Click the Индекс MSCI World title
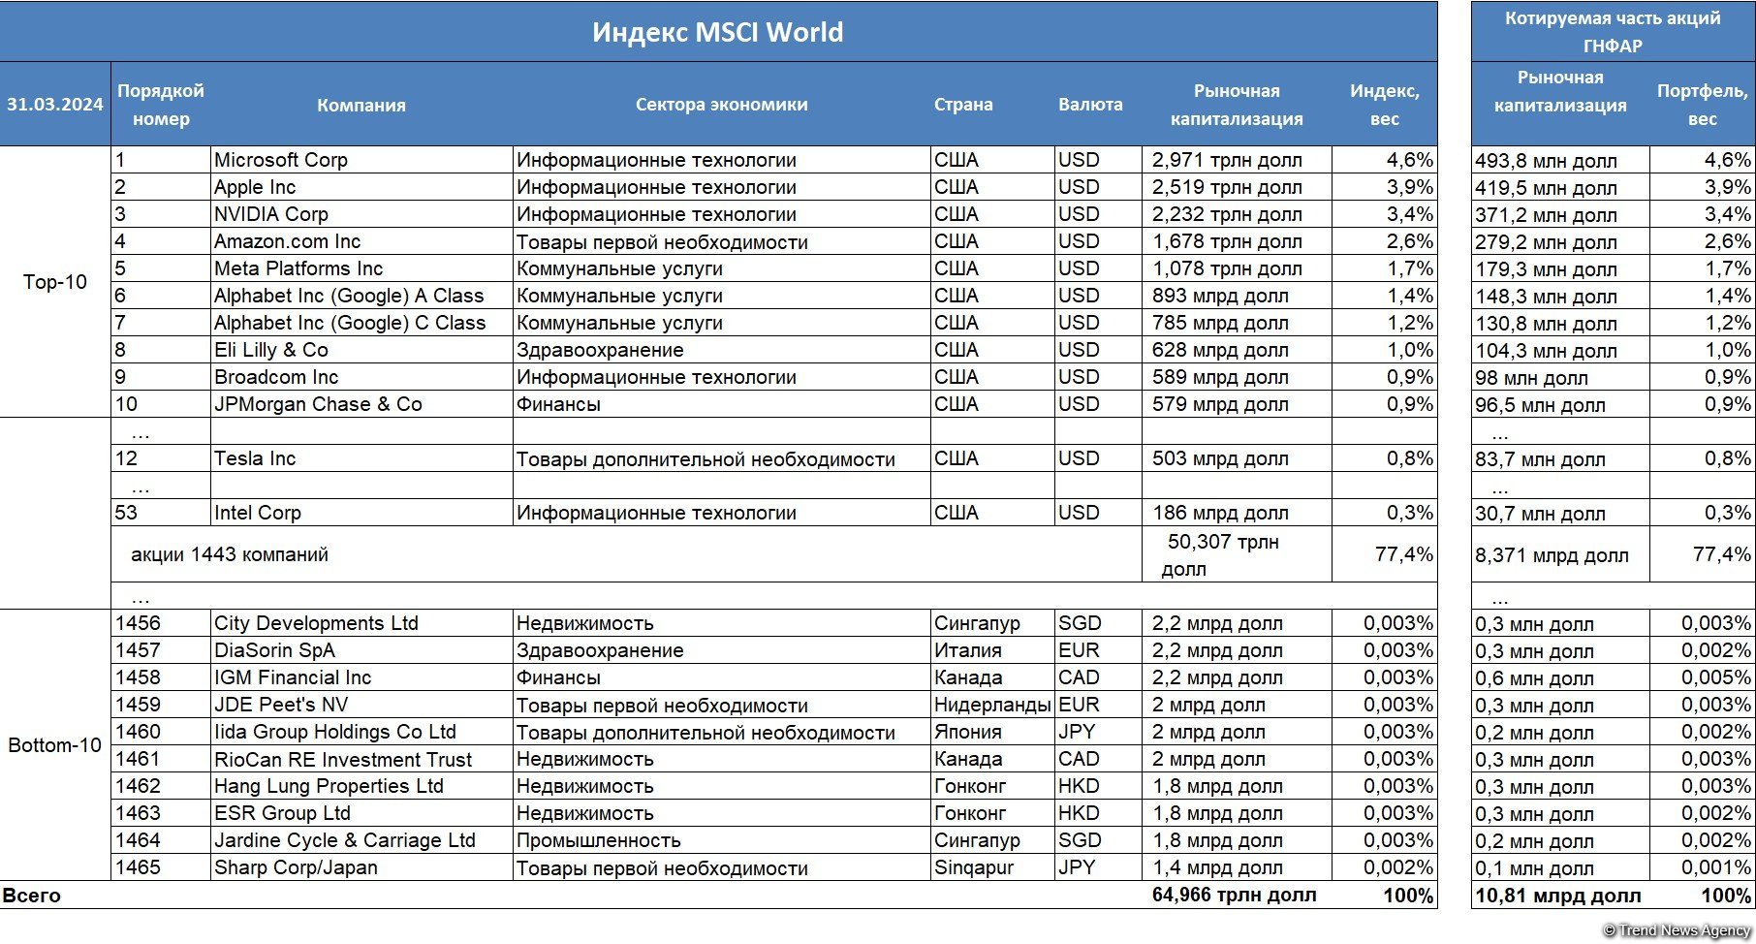This screenshot has height=944, width=1756. pos(717,32)
